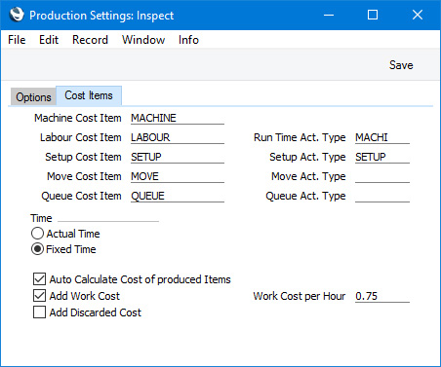Image resolution: width=441 pixels, height=367 pixels.
Task: Enable the Add Discarded Cost checkbox
Action: click(x=39, y=312)
